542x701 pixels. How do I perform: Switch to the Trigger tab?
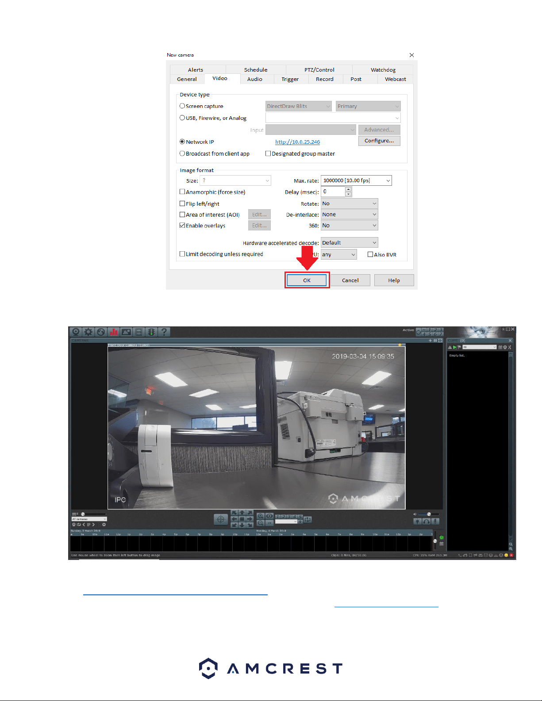[290, 79]
